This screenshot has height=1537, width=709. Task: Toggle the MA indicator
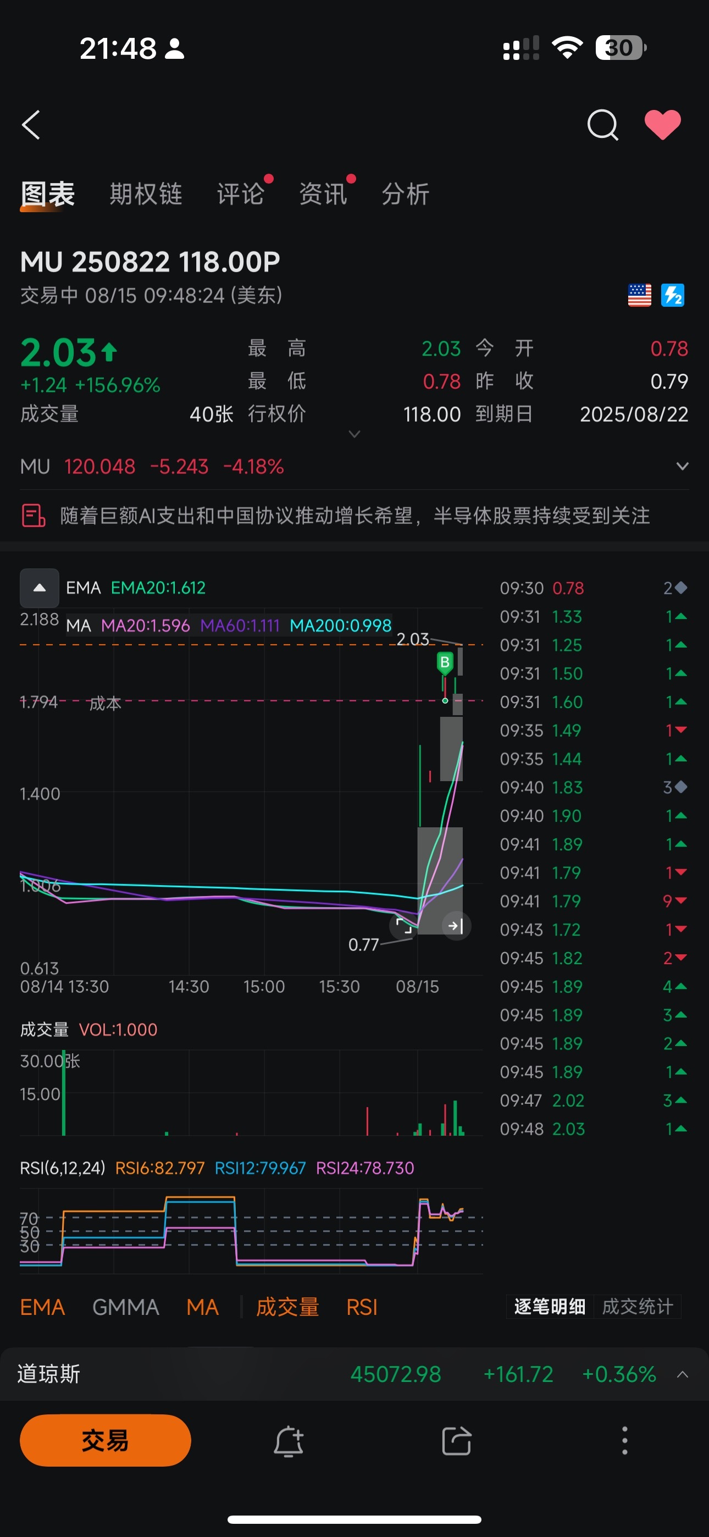coord(202,1307)
